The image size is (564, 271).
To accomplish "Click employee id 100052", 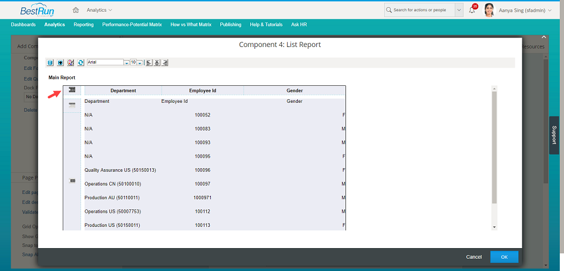I will click(x=203, y=115).
